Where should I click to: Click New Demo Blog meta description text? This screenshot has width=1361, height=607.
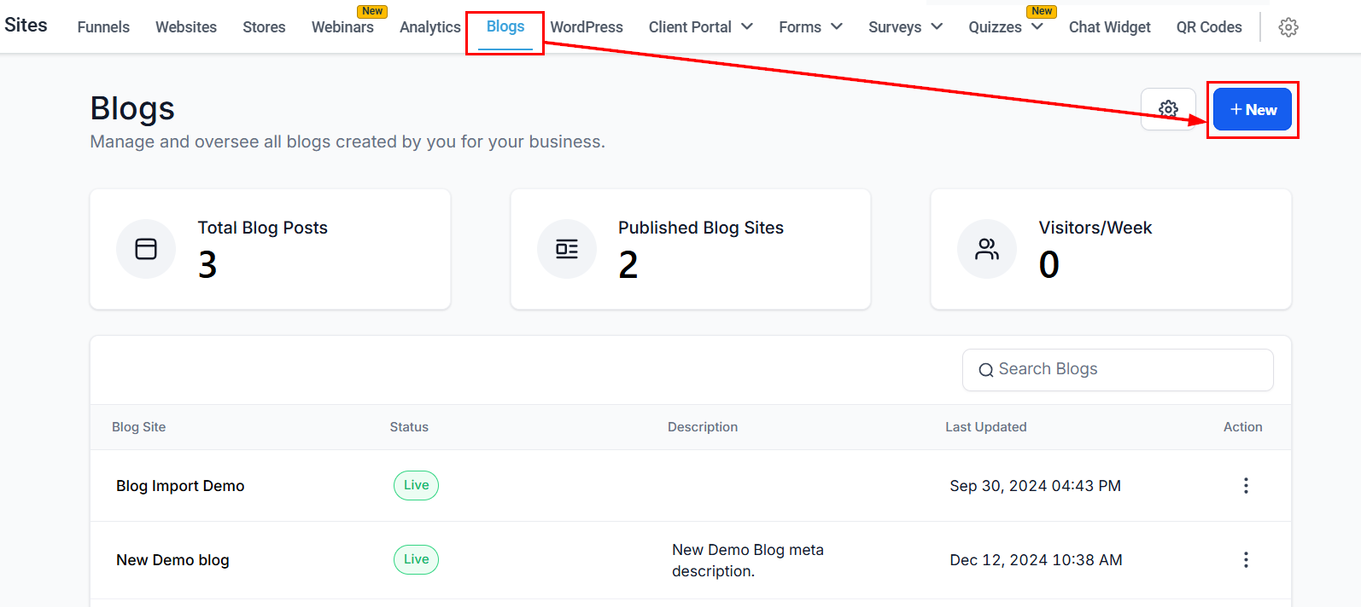[x=748, y=560]
